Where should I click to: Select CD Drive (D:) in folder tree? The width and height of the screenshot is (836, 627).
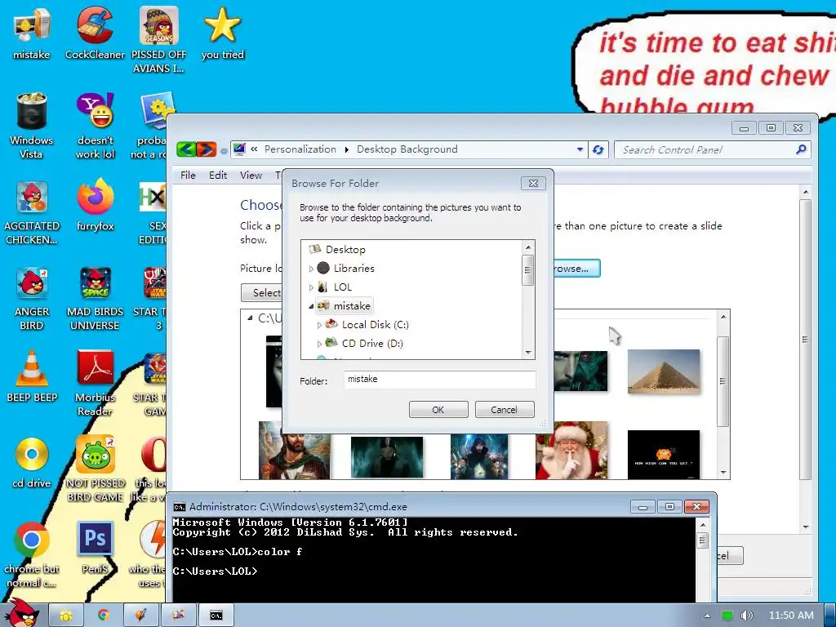tap(372, 344)
